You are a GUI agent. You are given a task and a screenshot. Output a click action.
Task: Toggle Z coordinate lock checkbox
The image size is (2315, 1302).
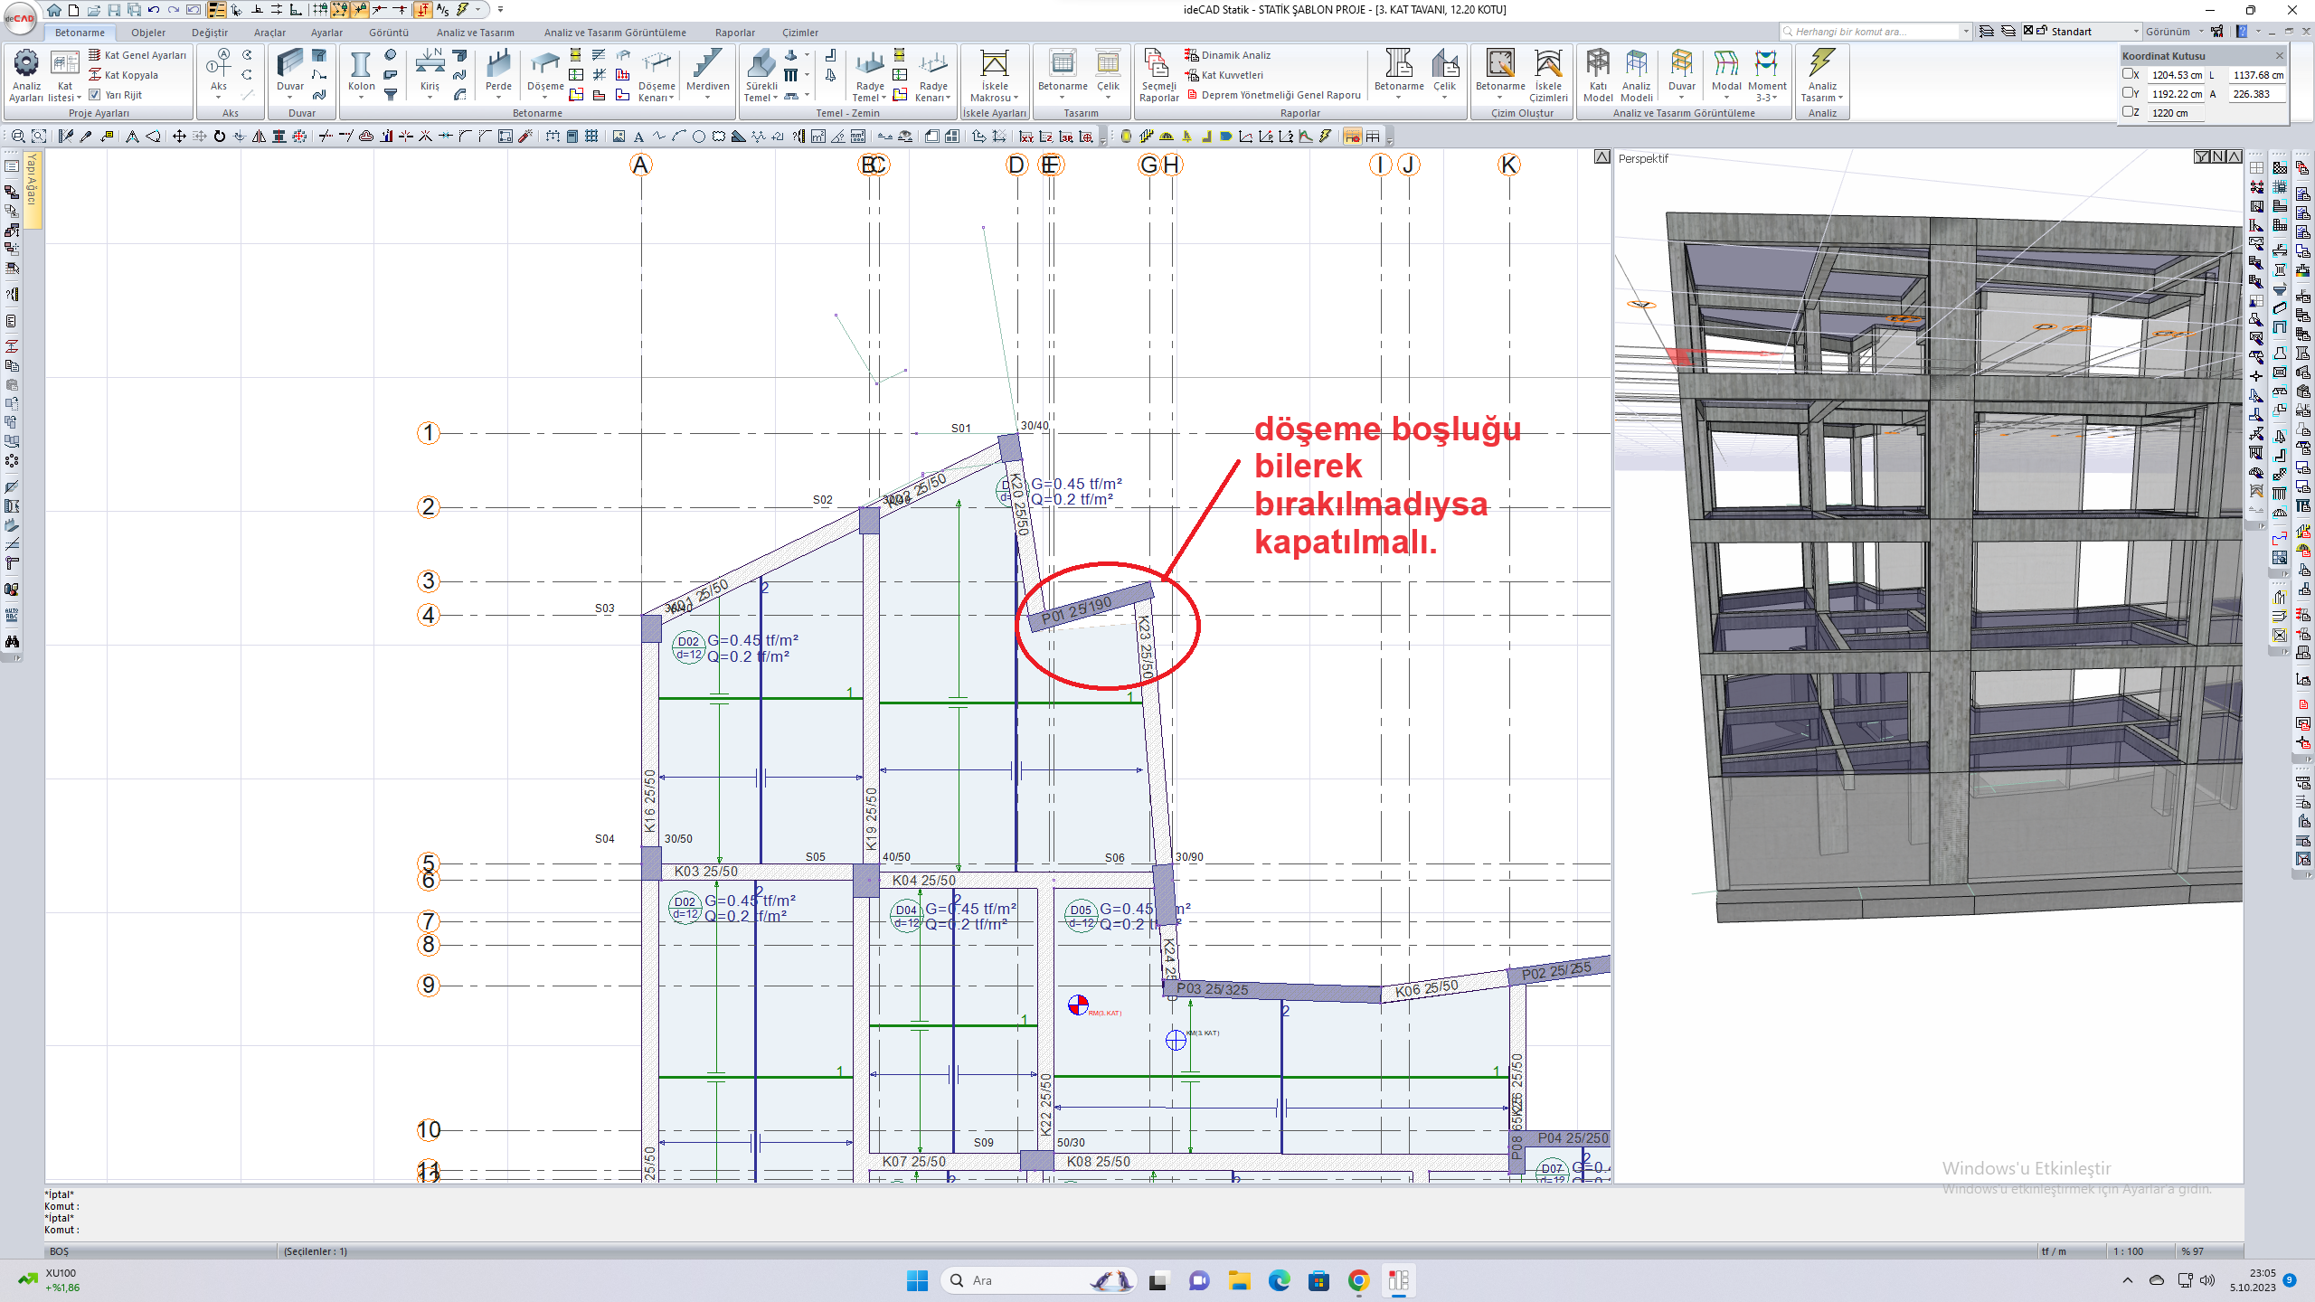(x=2127, y=112)
